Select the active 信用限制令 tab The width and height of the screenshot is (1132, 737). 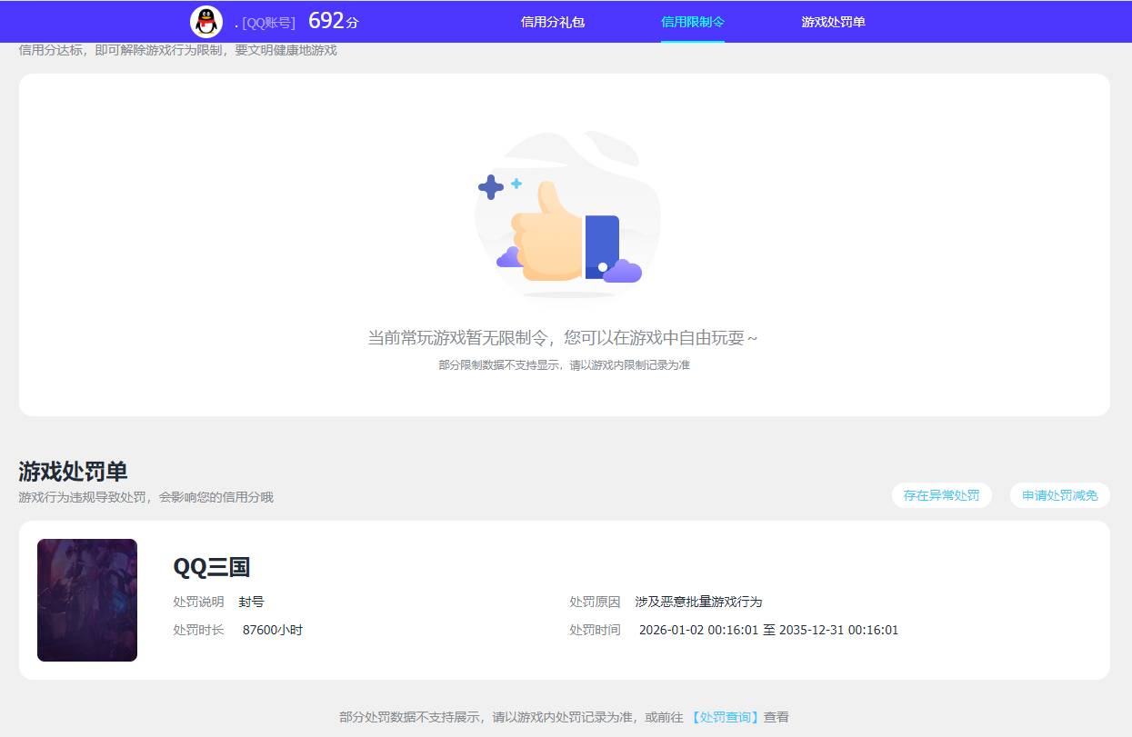[693, 21]
